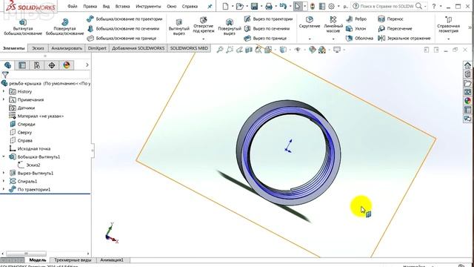Open dropdown under Скругление

310,39
